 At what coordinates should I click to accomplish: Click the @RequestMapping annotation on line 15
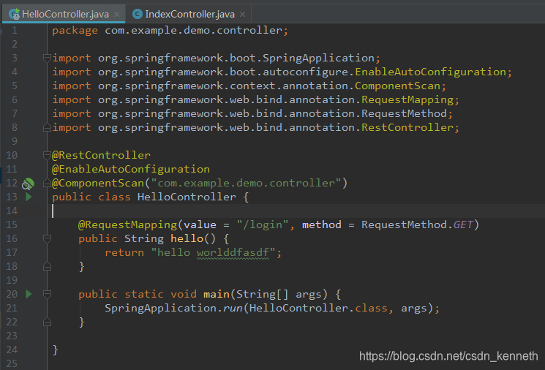[x=127, y=224]
